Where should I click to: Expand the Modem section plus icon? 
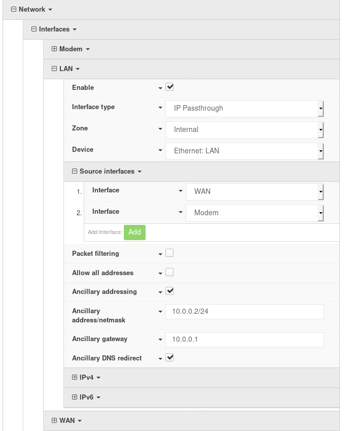[54, 49]
